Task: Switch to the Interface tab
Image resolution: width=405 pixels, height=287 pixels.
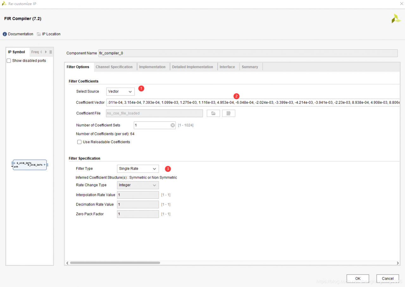Action: tap(227, 67)
